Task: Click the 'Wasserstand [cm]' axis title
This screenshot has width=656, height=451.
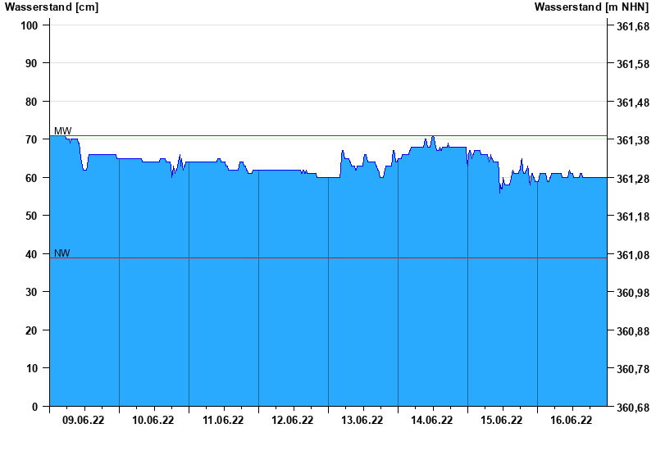Action: click(x=52, y=7)
